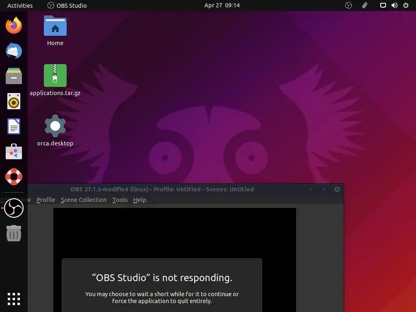Open Firefox from the dock
This screenshot has height=312, width=416.
pos(14,26)
